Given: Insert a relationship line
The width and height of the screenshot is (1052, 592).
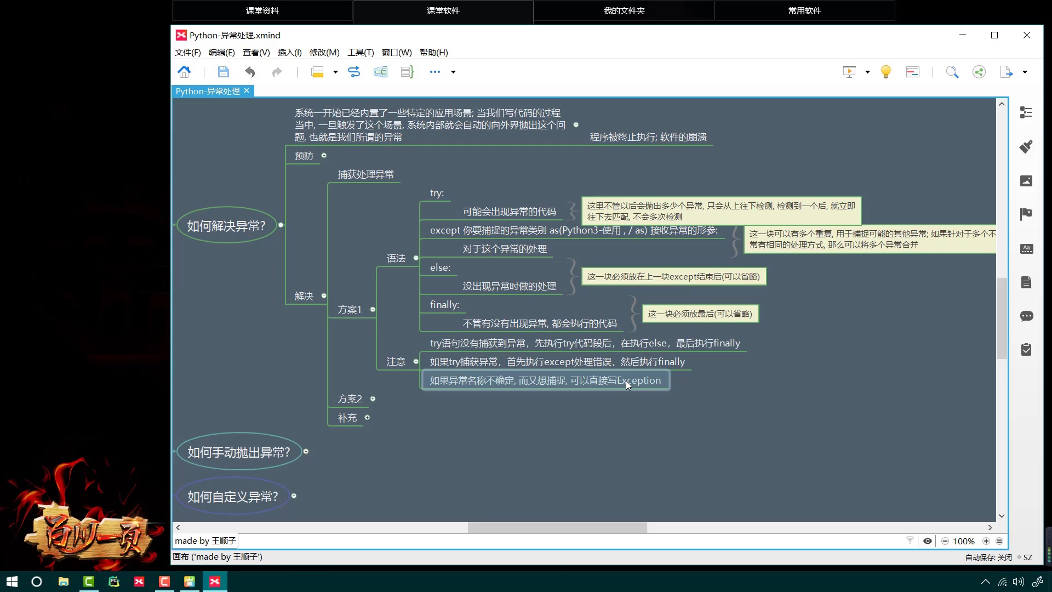Looking at the screenshot, I should [354, 72].
